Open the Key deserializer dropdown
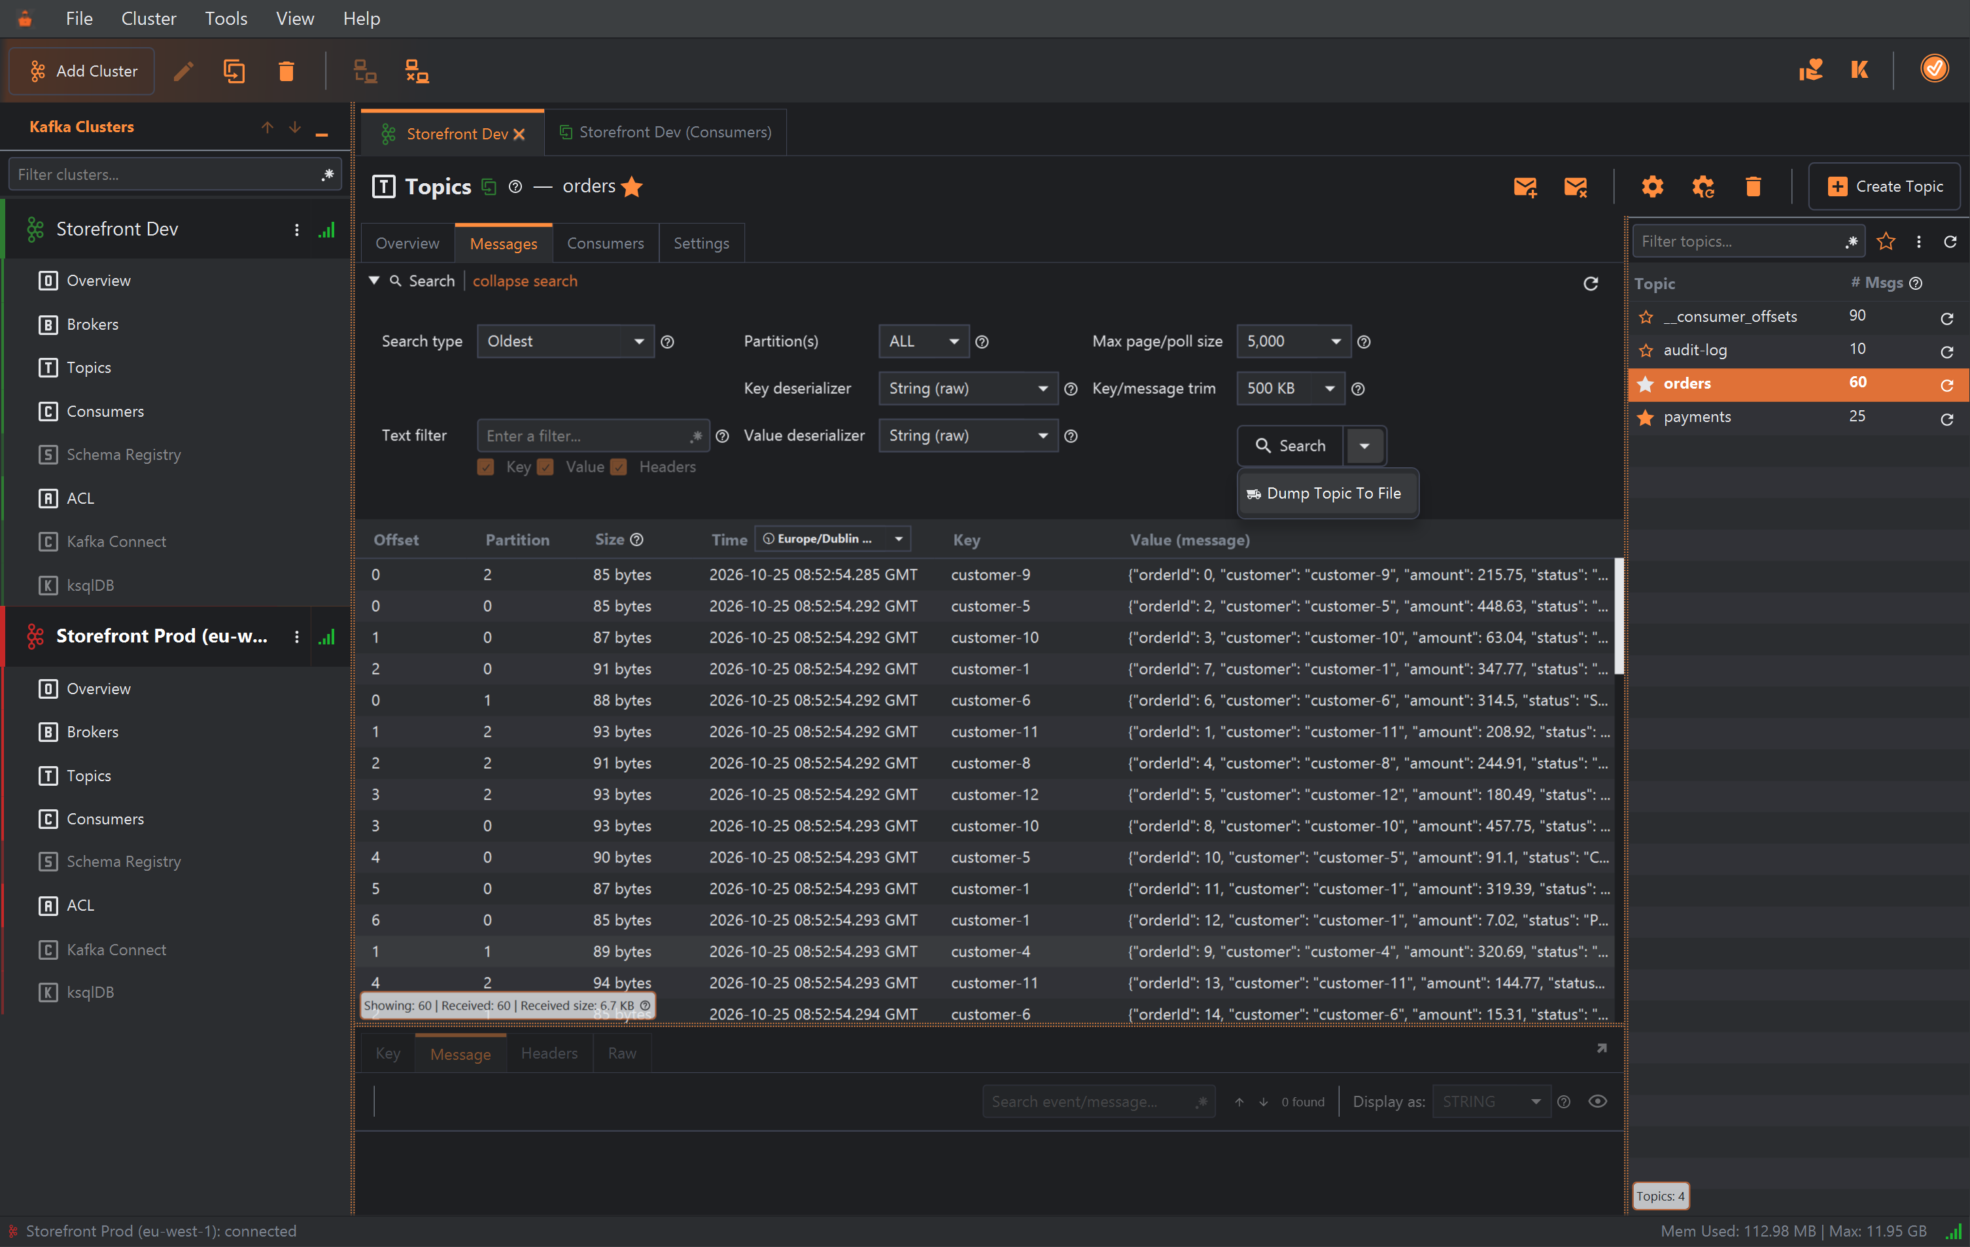The height and width of the screenshot is (1247, 1970). [x=968, y=389]
